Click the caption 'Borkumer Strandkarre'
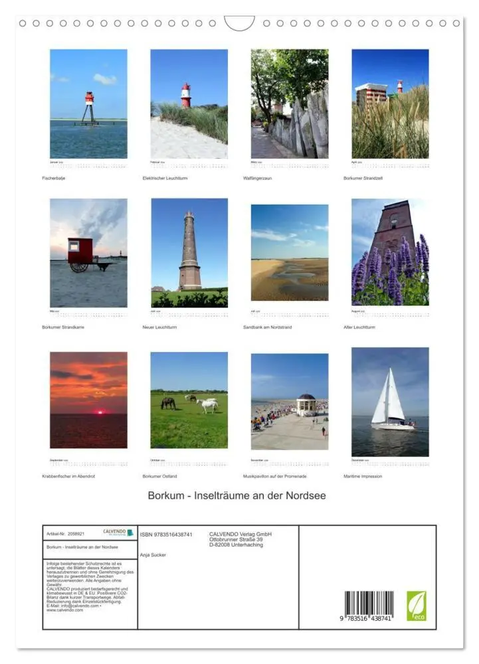 (63, 327)
